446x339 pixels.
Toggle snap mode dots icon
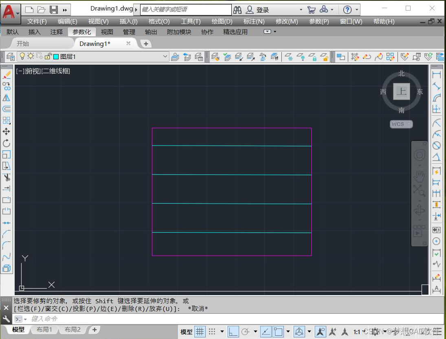(212, 332)
